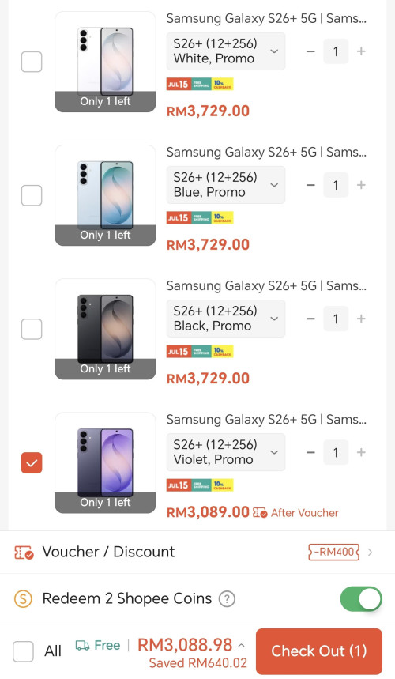The width and height of the screenshot is (395, 679).
Task: Turn off Redeem 2 Shopee Coins switch
Action: click(361, 599)
